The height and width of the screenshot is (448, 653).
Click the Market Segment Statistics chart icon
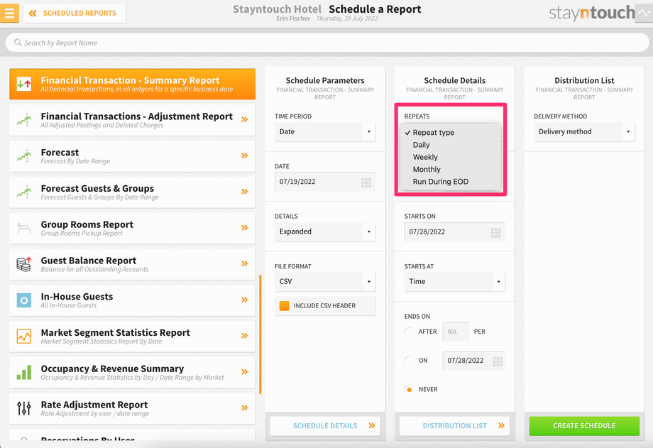click(x=23, y=337)
